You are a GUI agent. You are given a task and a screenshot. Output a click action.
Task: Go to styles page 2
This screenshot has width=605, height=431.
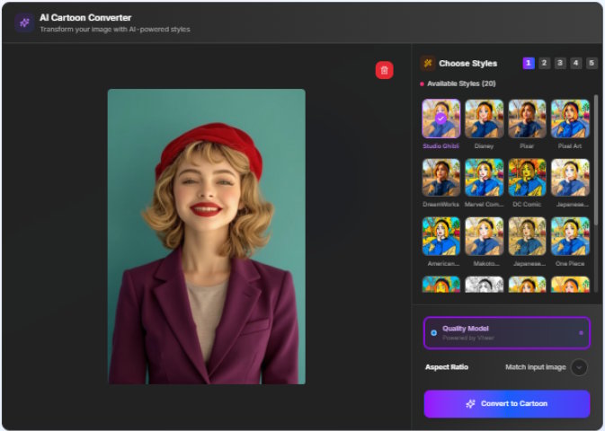[544, 63]
